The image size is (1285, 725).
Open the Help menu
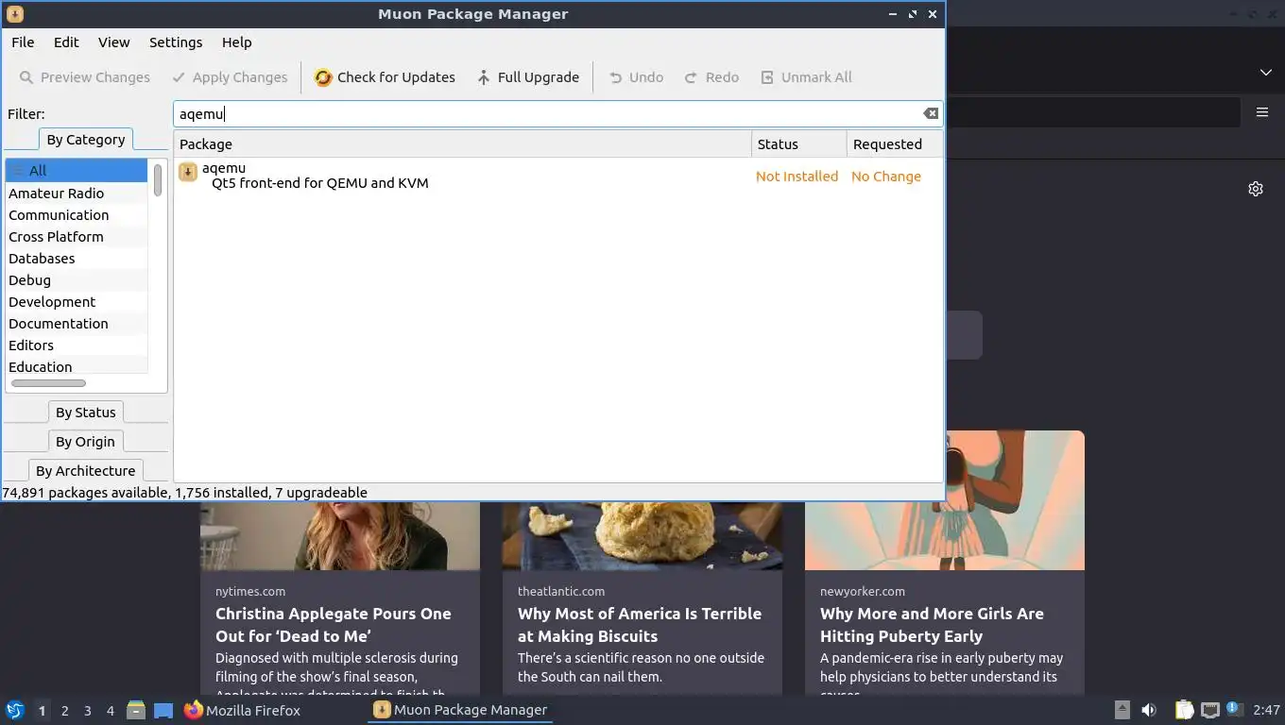(x=236, y=42)
